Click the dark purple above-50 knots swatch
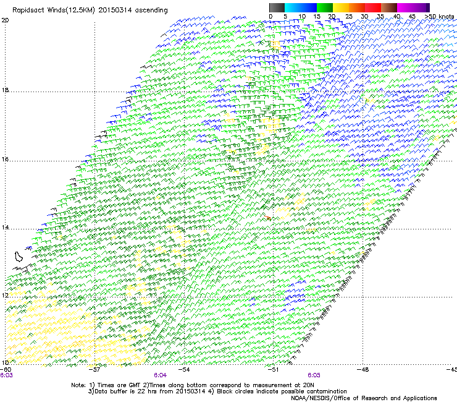This screenshot has height=402, width=457. (x=427, y=7)
